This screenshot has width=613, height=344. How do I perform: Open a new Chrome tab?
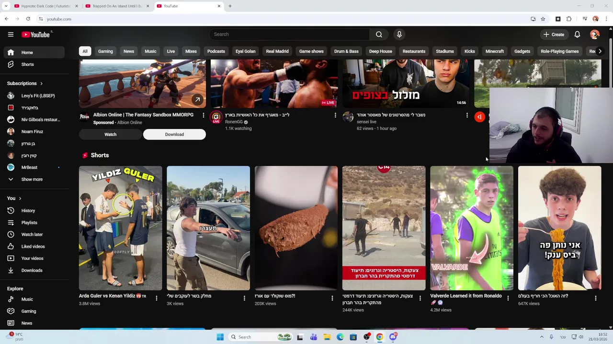[230, 6]
